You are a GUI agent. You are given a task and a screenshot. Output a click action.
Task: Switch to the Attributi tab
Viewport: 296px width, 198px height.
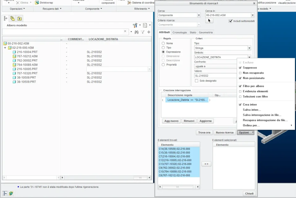point(164,32)
